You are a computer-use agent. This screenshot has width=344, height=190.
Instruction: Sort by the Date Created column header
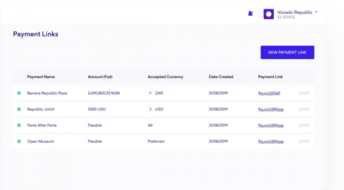(x=221, y=77)
